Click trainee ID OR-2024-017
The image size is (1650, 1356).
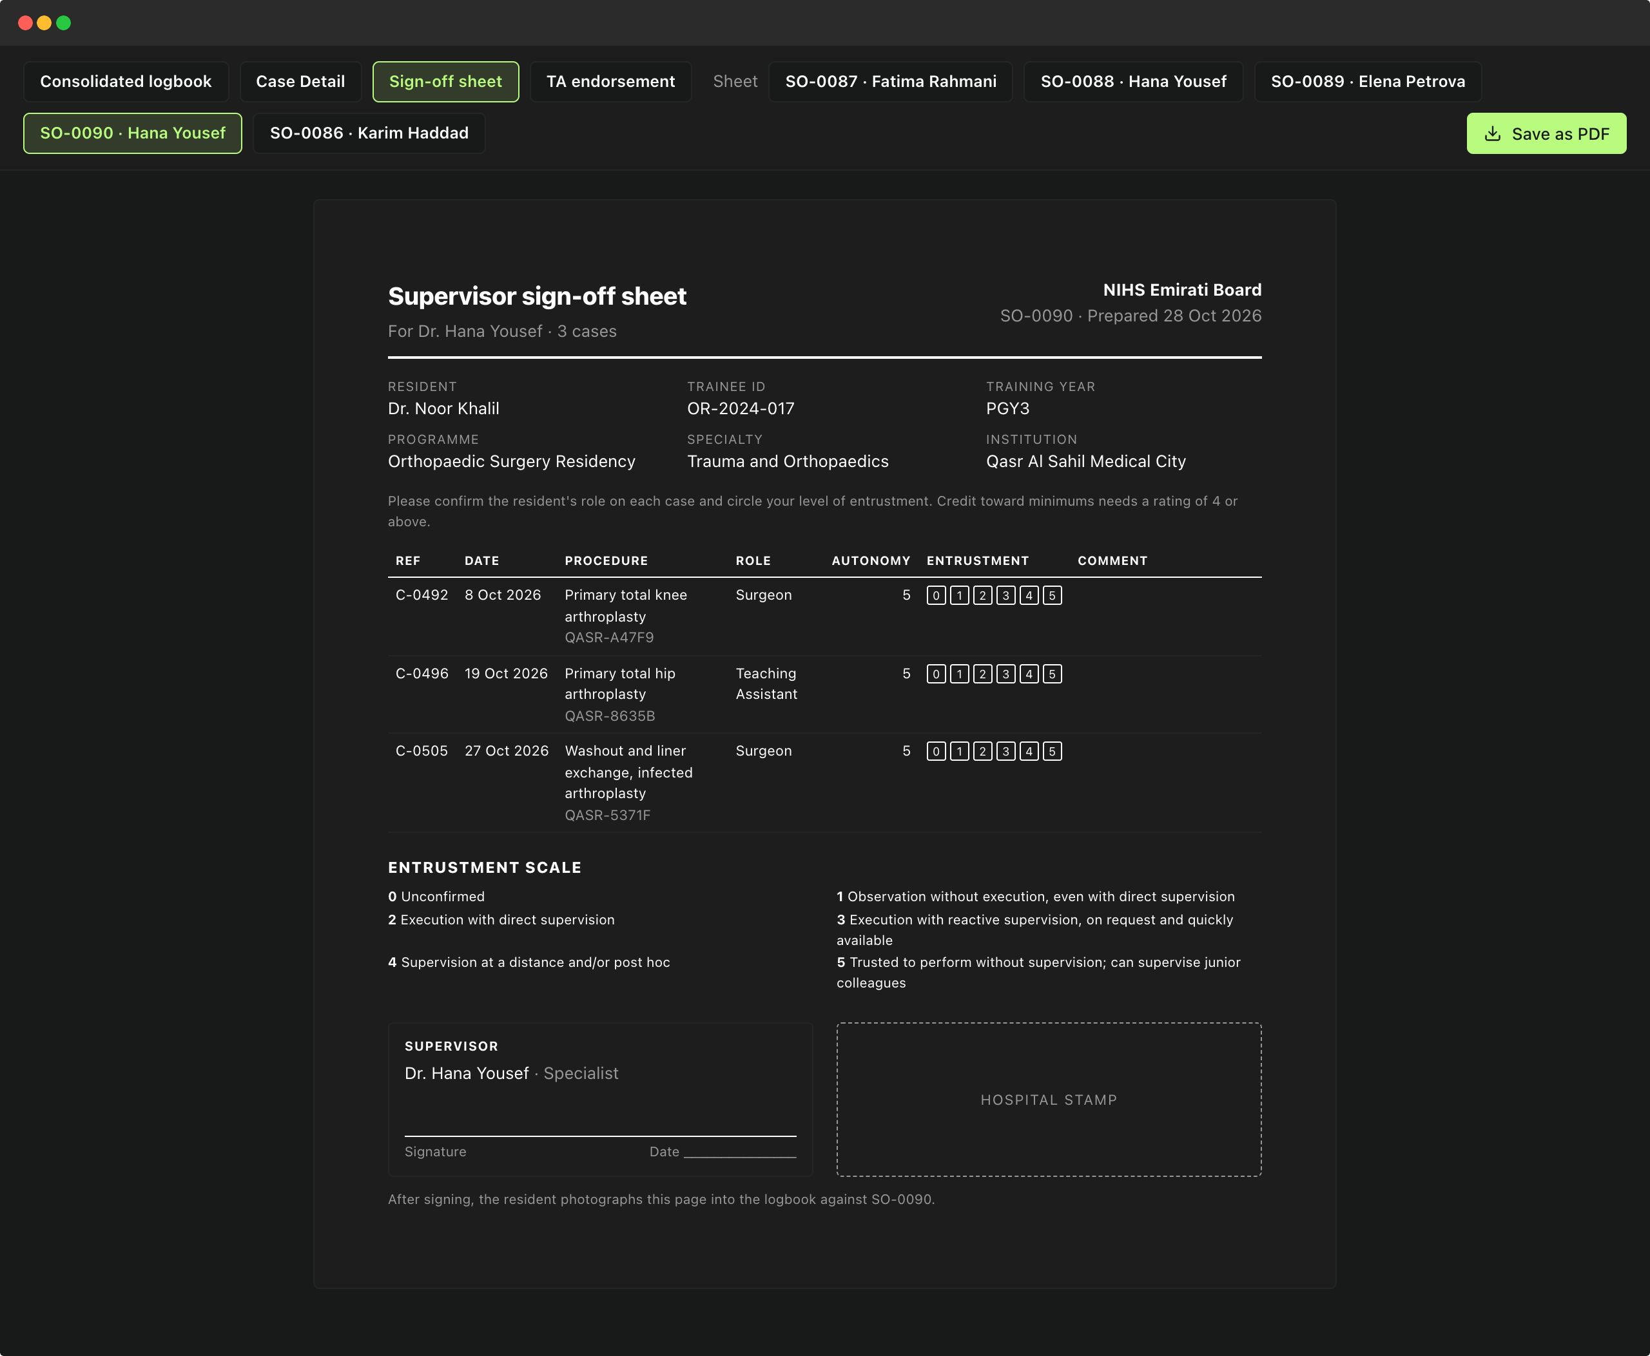tap(741, 408)
